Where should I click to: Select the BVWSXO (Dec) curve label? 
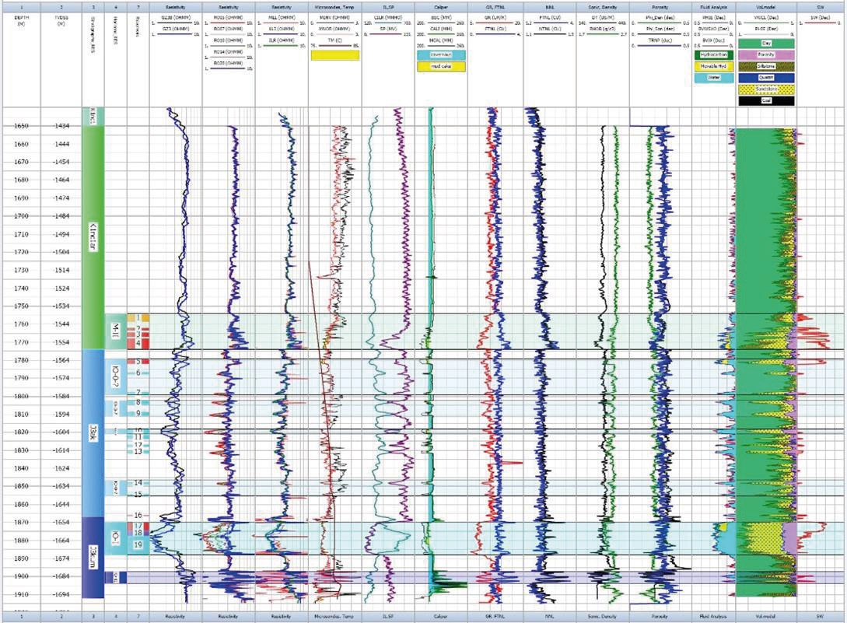pyautogui.click(x=713, y=29)
